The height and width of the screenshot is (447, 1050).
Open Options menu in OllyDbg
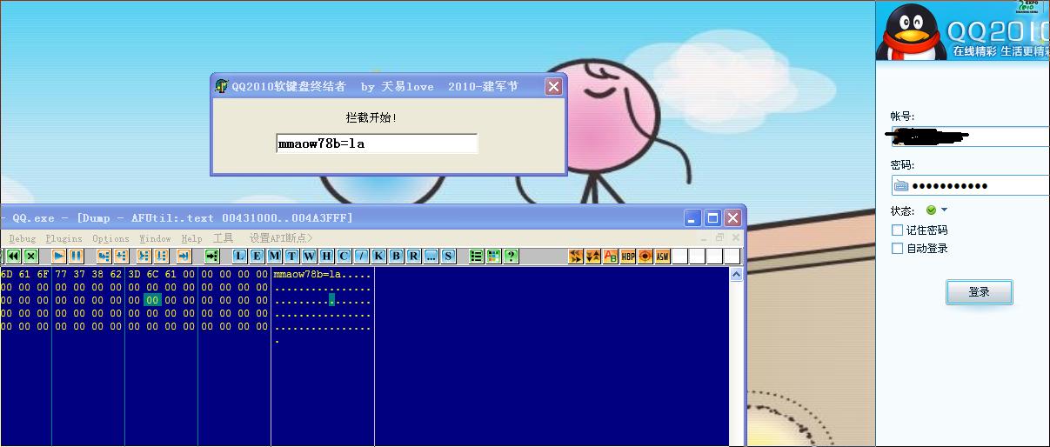tap(110, 238)
